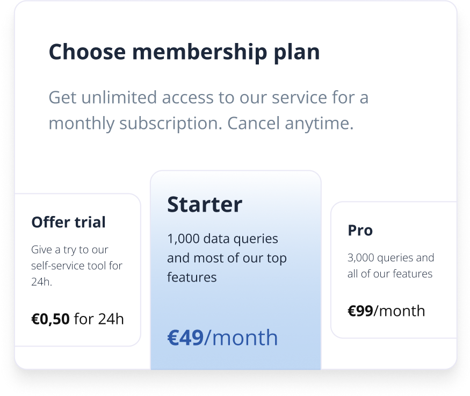Click the Cancel anytime subscription description text
This screenshot has height=396, width=470.
208,110
